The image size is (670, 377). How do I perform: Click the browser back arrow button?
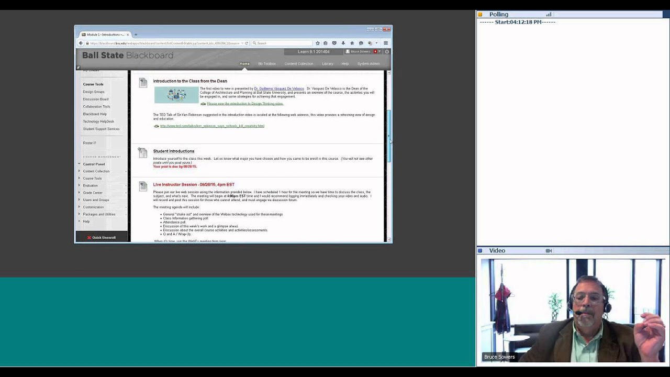point(81,43)
